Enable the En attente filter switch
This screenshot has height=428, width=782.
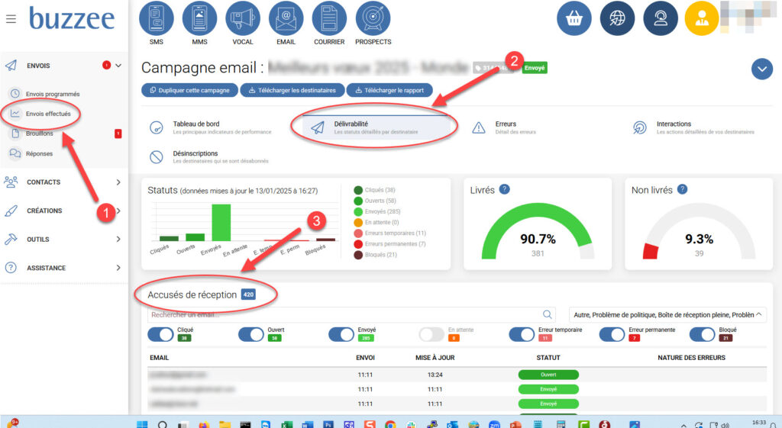pos(431,334)
